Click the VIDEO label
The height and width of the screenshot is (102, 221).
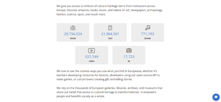(x=92, y=61)
